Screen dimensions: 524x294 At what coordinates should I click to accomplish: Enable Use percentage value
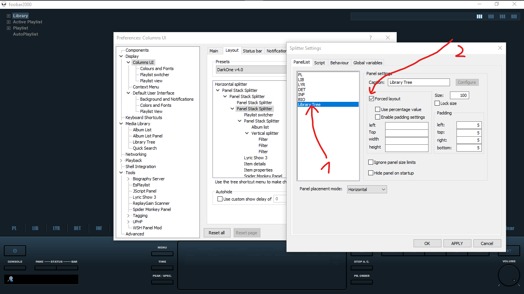pyautogui.click(x=378, y=109)
